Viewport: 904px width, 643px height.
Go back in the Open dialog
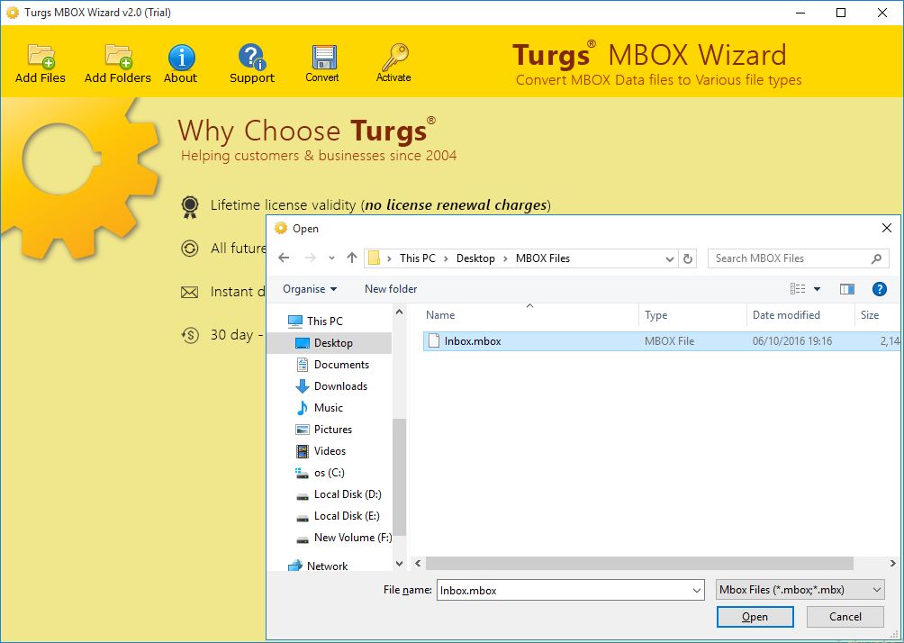click(284, 258)
